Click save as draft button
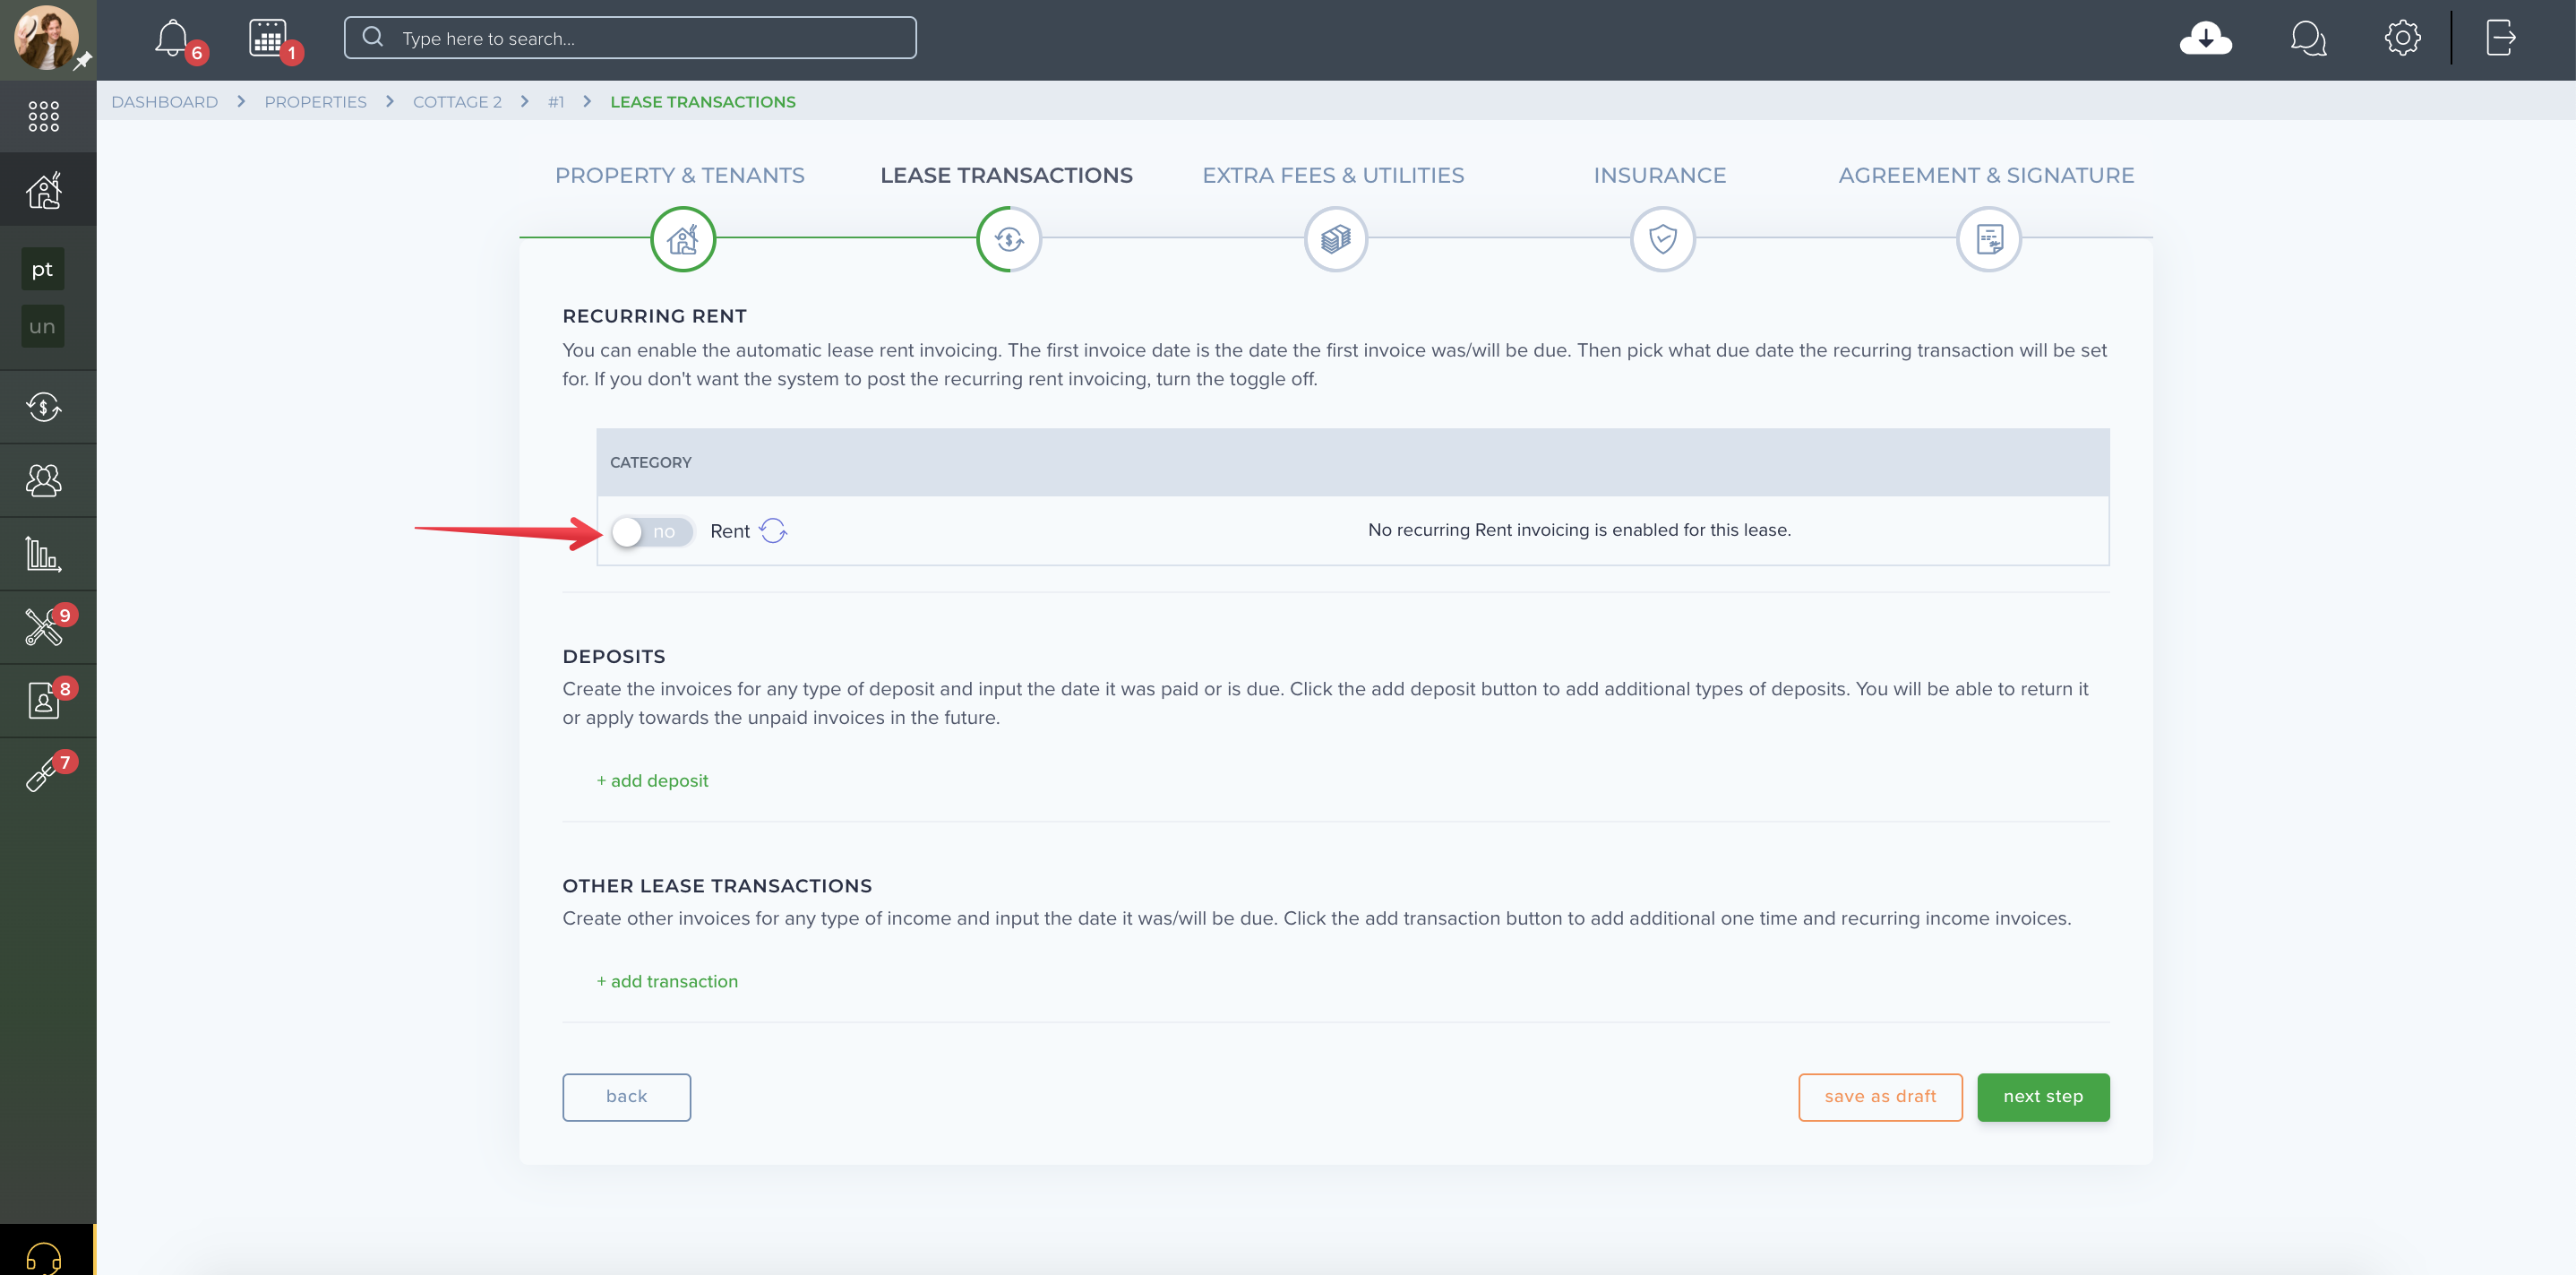2576x1275 pixels. click(x=1880, y=1097)
